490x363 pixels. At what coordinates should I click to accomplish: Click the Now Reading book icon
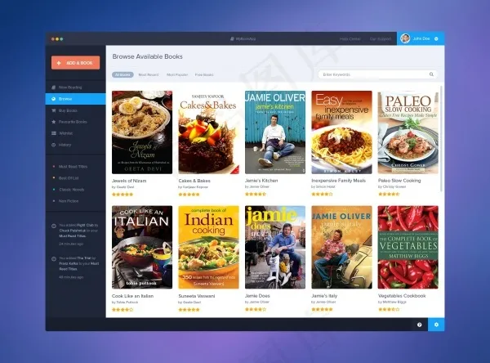52,87
